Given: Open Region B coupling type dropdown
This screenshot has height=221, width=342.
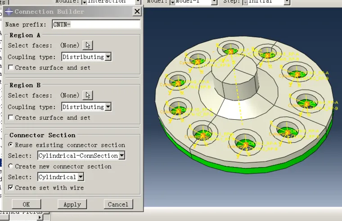Looking at the screenshot, I should (x=86, y=107).
